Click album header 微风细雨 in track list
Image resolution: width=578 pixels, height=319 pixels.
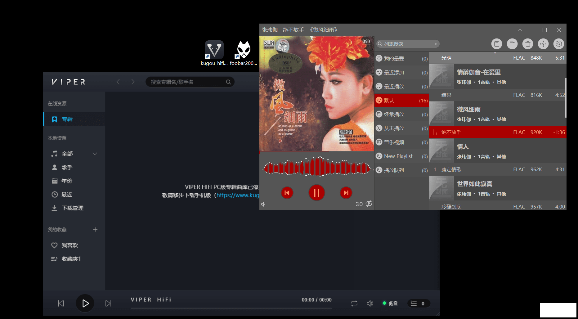pos(498,114)
